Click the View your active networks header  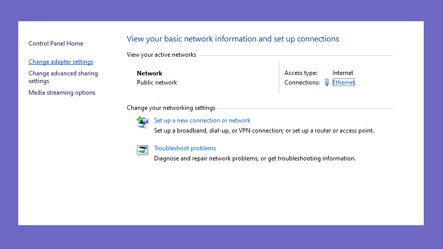pos(161,55)
